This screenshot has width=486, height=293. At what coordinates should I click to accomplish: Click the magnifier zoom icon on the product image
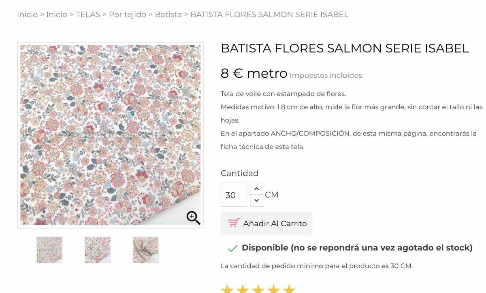coord(193,218)
